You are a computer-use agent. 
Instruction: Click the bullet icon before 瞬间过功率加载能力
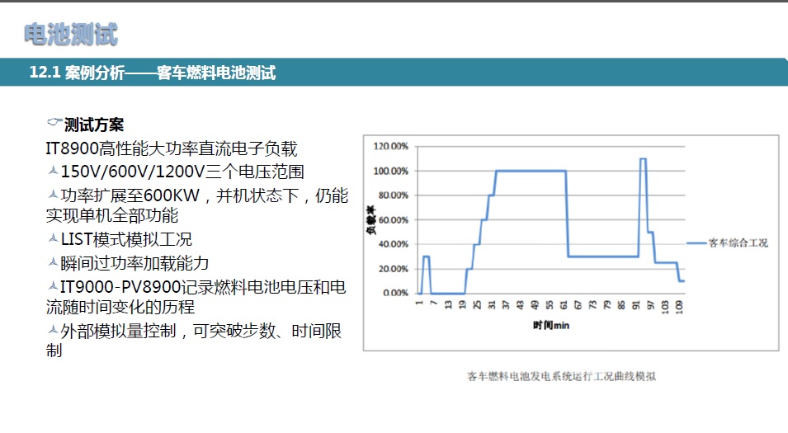(x=53, y=263)
